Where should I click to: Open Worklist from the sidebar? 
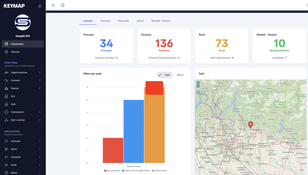pos(15,52)
